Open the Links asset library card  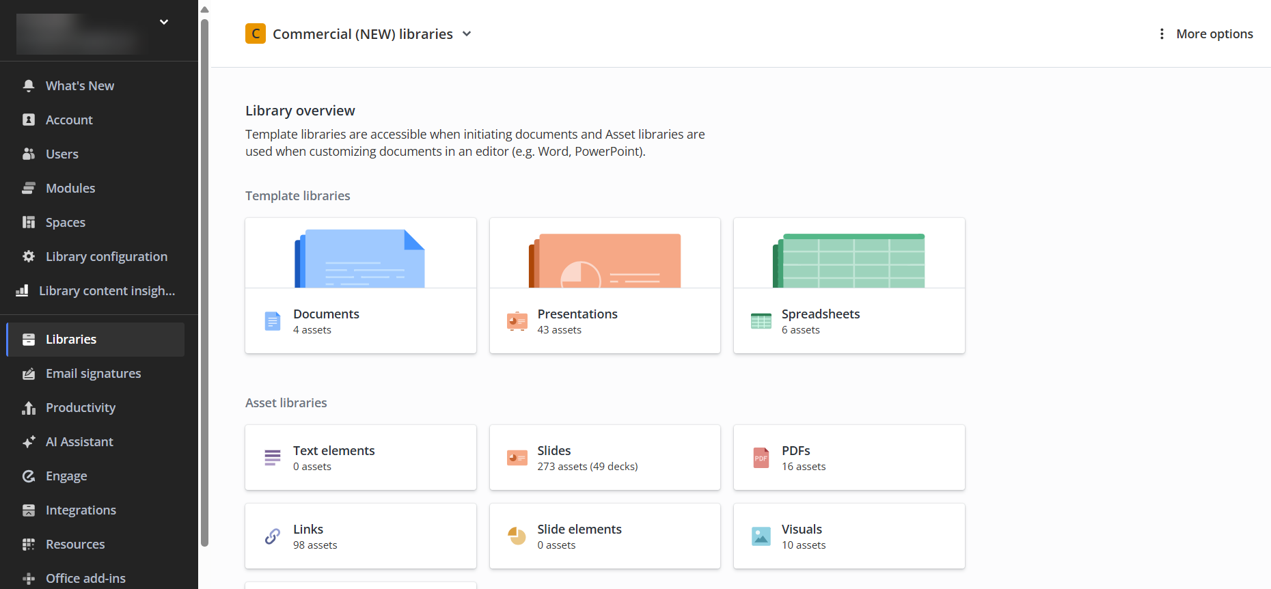click(x=361, y=536)
